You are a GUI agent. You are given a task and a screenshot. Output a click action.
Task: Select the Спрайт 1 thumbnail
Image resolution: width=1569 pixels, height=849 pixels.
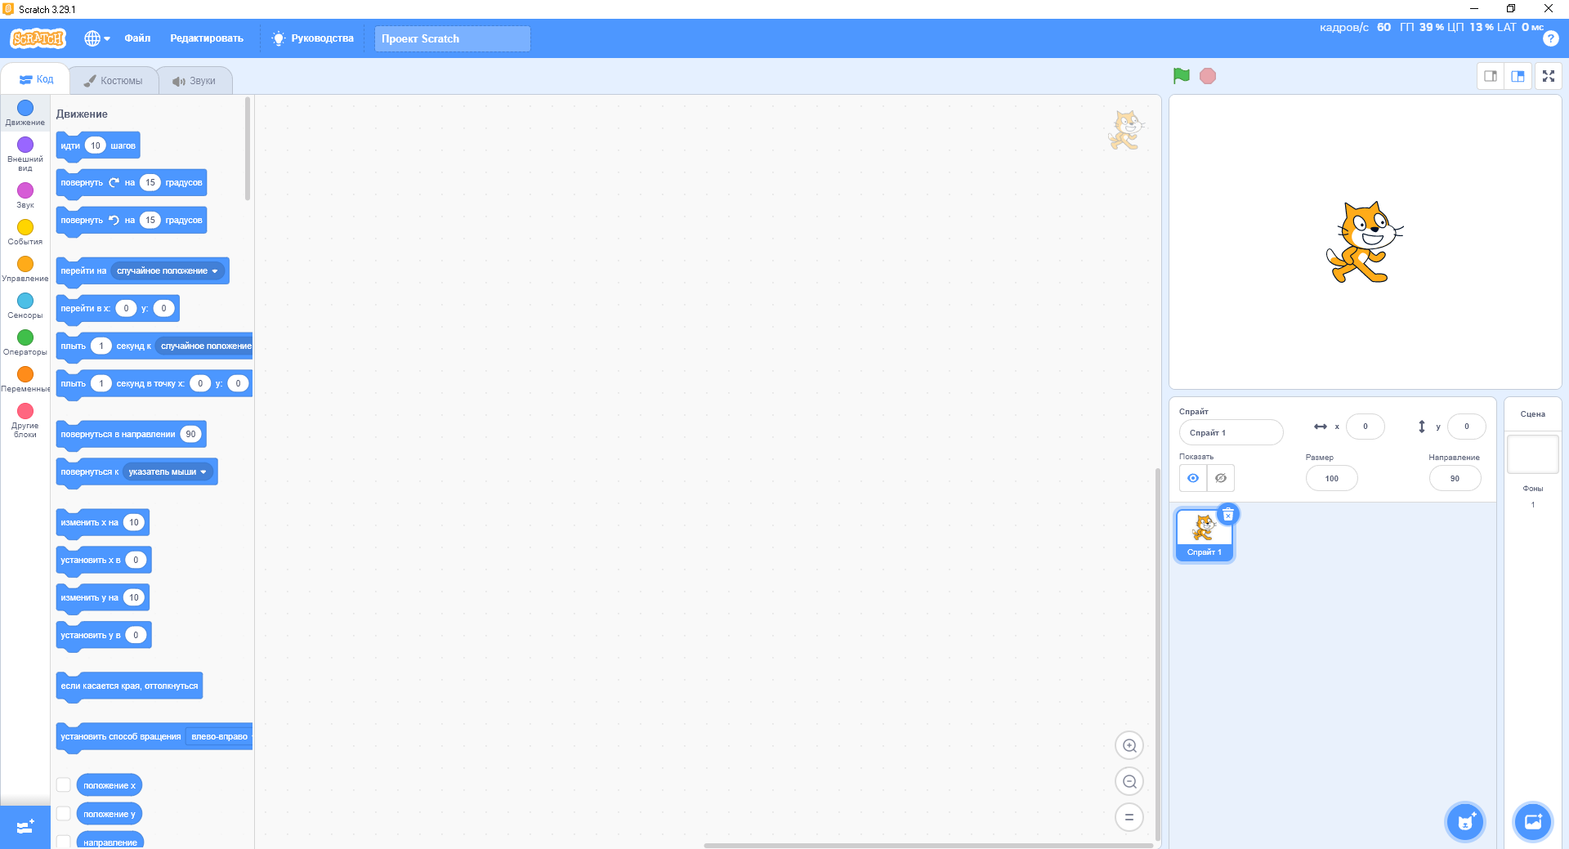click(x=1205, y=534)
